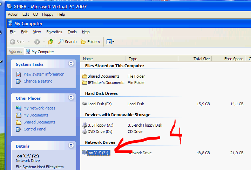Open the Search toolbar button
251x170 pixels.
click(67, 42)
